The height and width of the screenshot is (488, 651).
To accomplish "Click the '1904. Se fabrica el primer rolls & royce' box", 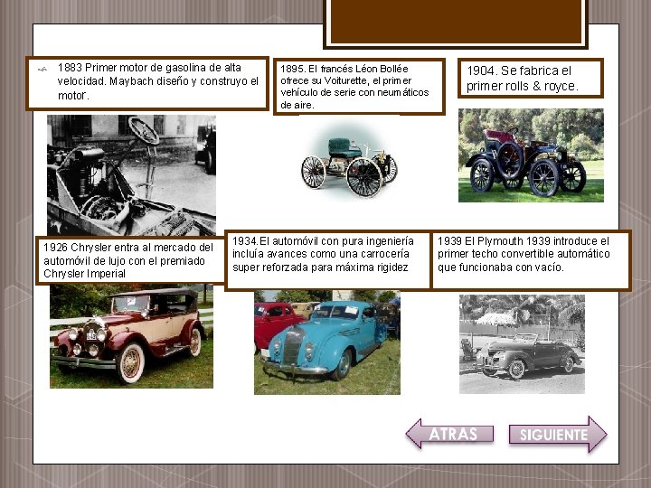I will (531, 79).
